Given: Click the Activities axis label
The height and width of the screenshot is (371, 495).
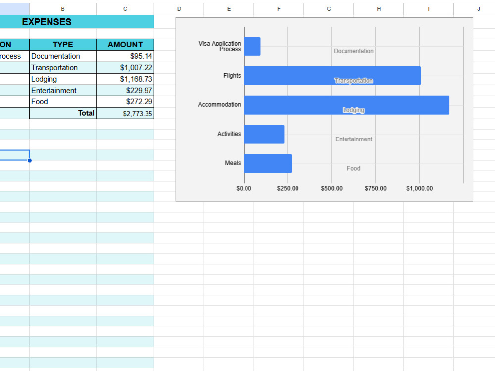Looking at the screenshot, I should [x=229, y=134].
